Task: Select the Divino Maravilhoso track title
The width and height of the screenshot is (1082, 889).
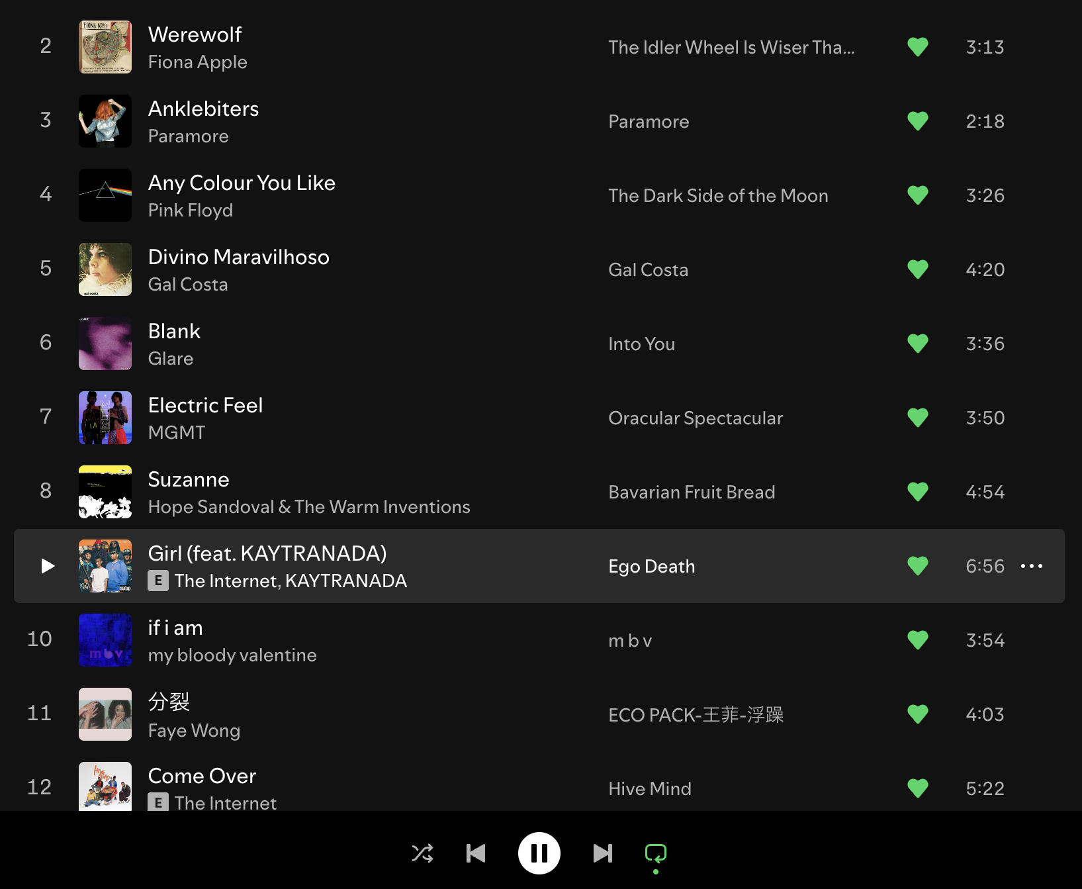Action: pyautogui.click(x=239, y=257)
